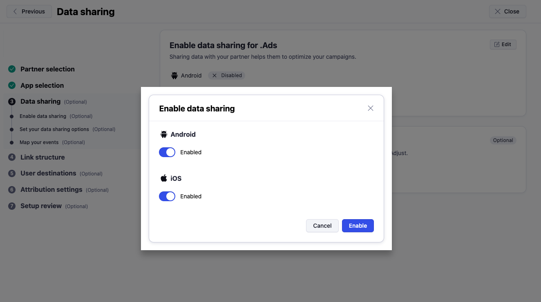Click the Apple iOS logo icon
541x302 pixels.
pyautogui.click(x=164, y=178)
